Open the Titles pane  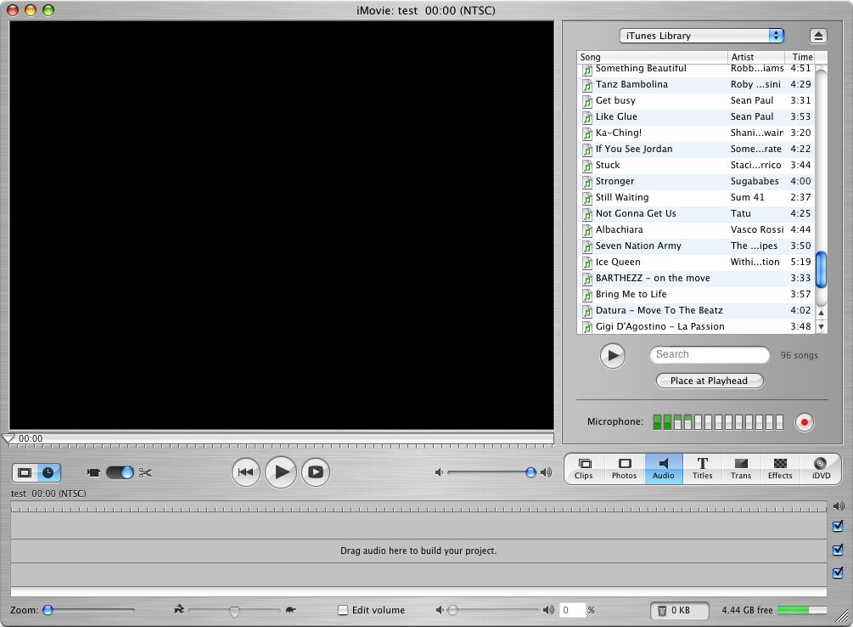tap(702, 468)
